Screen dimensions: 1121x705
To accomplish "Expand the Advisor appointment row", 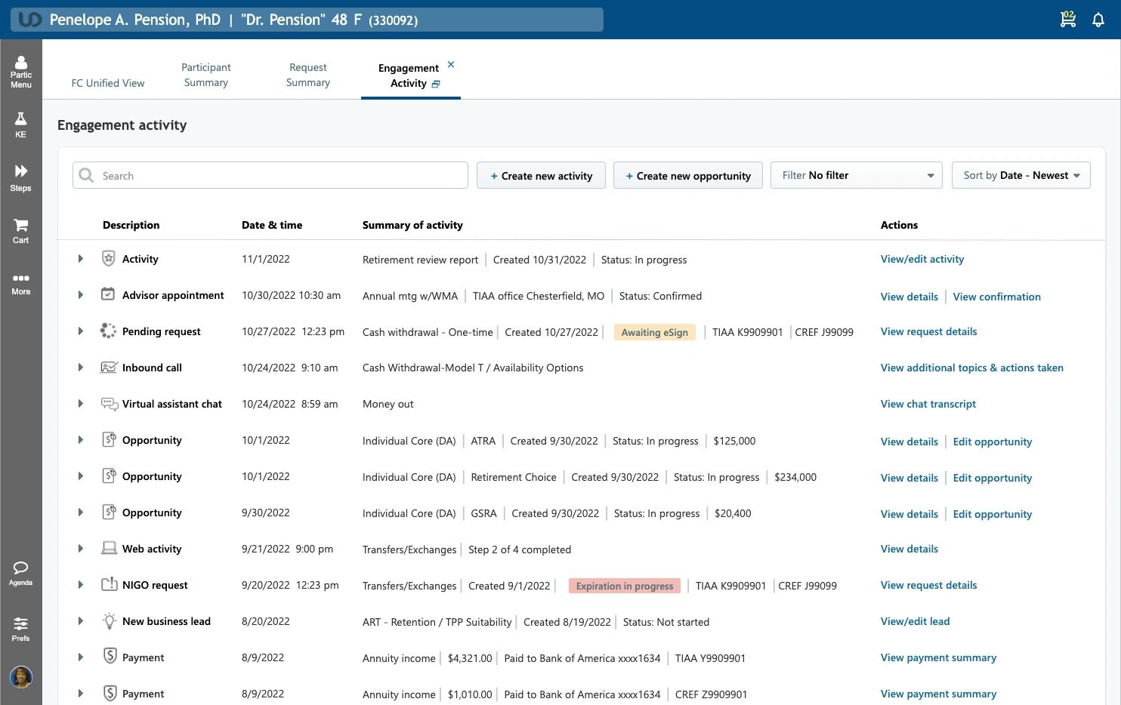I will click(80, 295).
